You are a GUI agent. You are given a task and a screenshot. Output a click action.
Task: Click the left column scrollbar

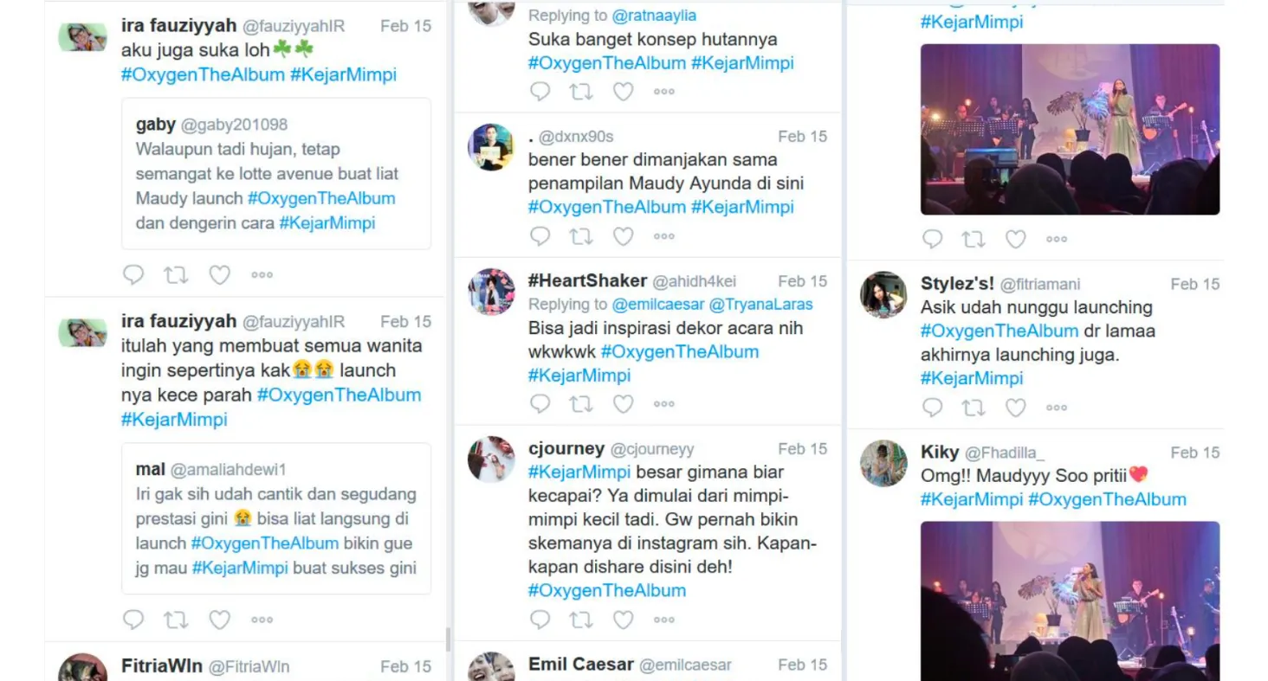coord(448,639)
